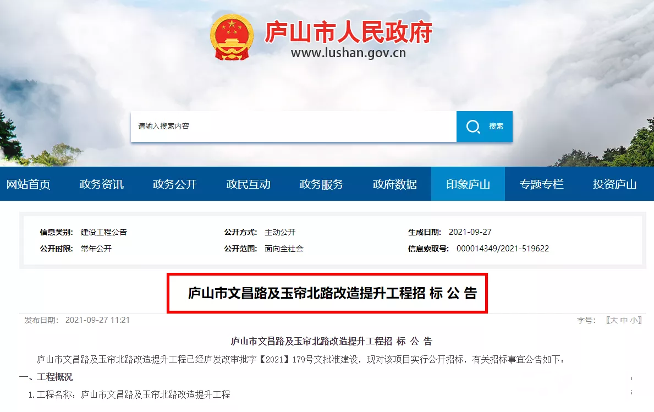Click the tender announcement headline in the red box
The width and height of the screenshot is (654, 412).
coord(332,293)
